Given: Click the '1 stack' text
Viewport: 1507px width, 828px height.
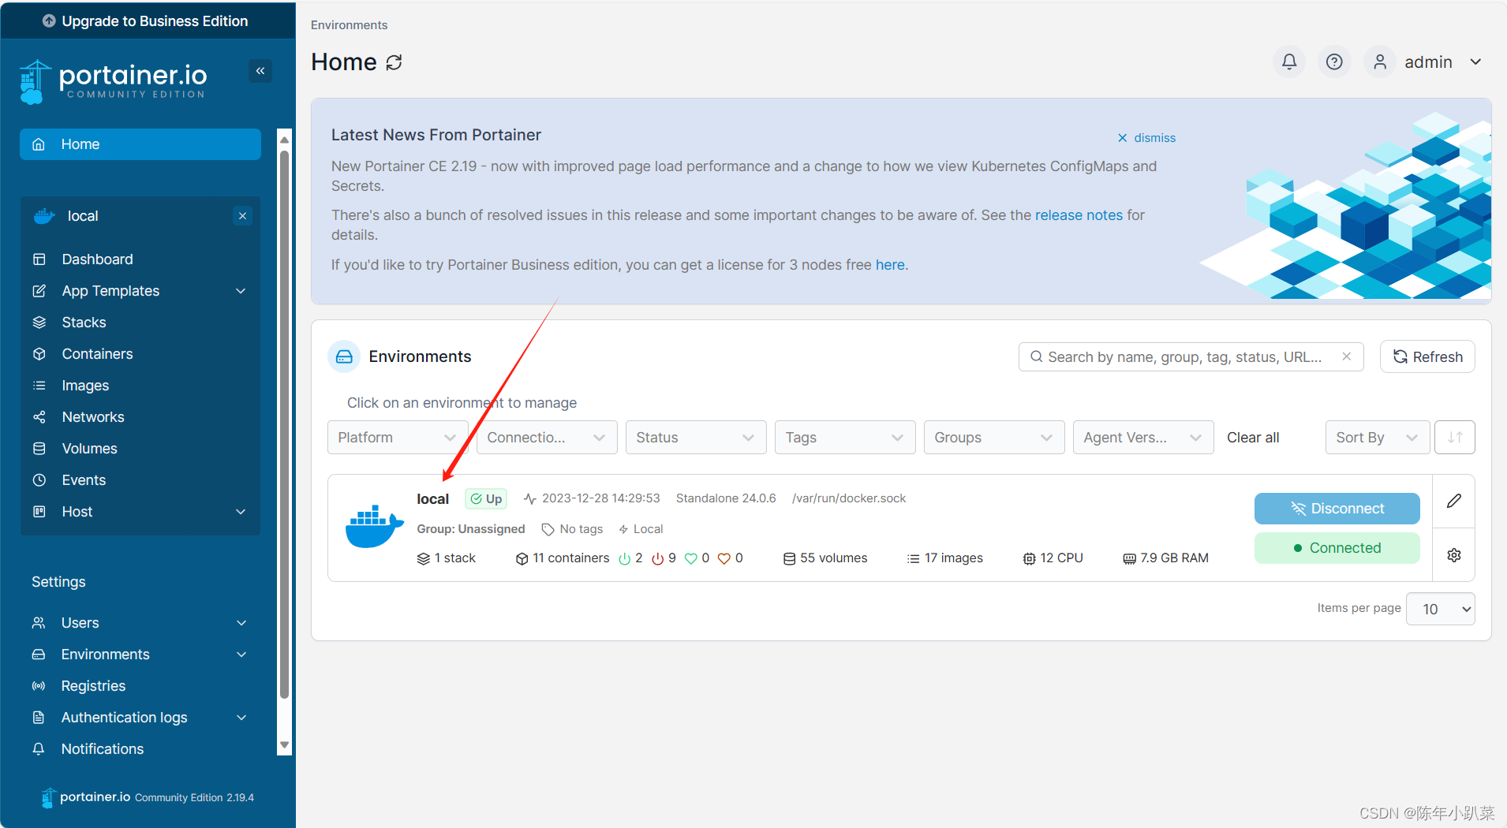Looking at the screenshot, I should tap(455, 558).
